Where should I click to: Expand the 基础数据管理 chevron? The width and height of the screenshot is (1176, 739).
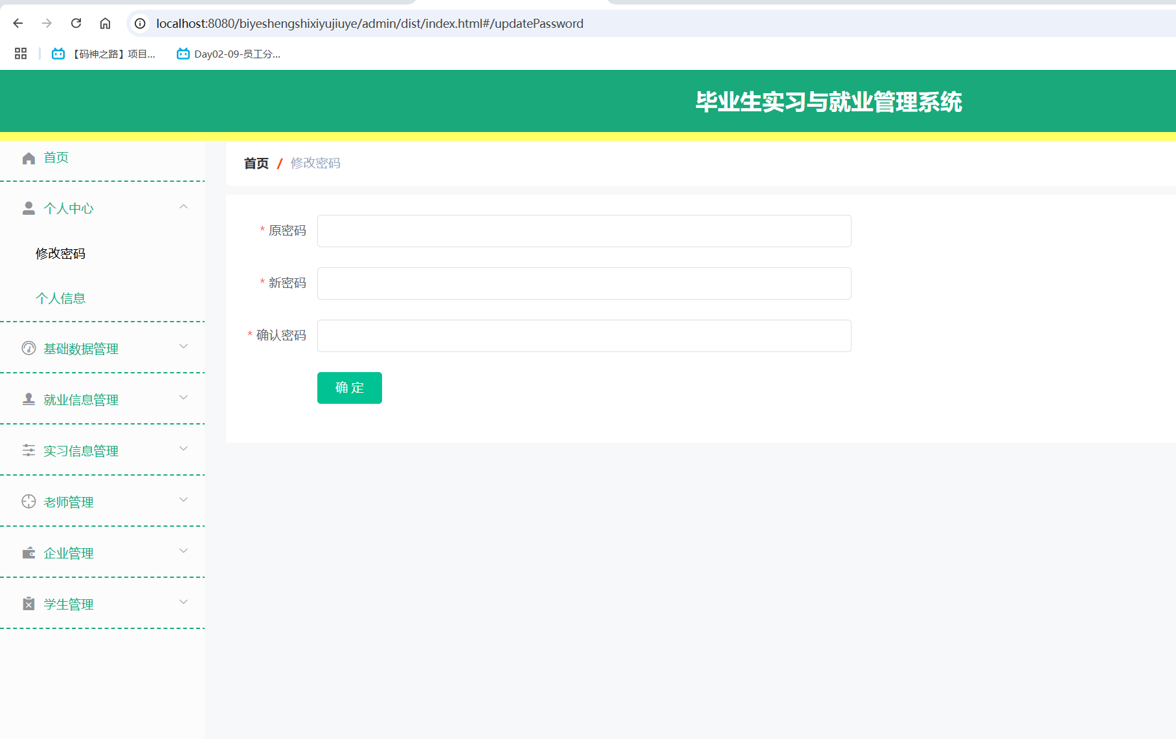183,347
